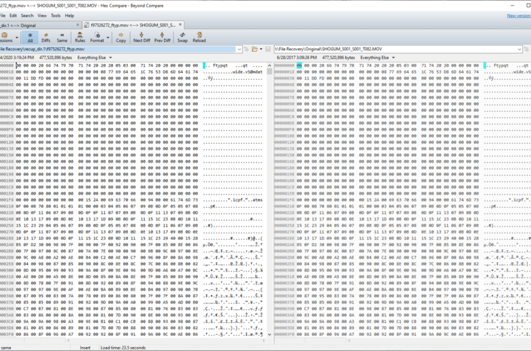Open the Rules dialog icon
The width and height of the screenshot is (531, 351).
tap(80, 37)
